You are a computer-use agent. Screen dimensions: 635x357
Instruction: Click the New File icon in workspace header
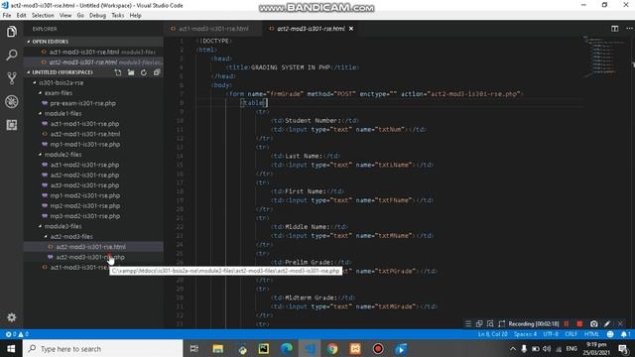point(118,72)
